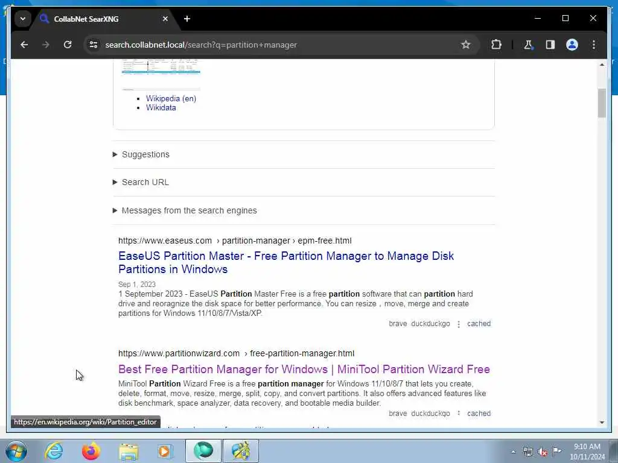Click scrollbar down arrow
Viewport: 618px width, 463px height.
click(x=602, y=423)
